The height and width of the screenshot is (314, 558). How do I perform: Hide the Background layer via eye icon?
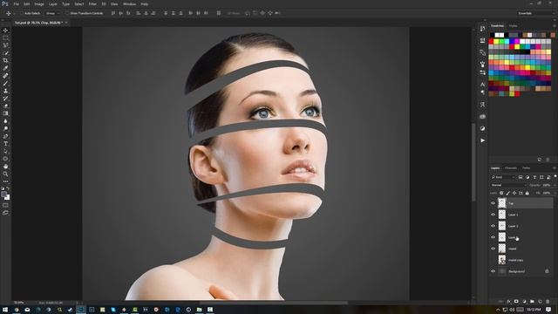click(x=493, y=271)
